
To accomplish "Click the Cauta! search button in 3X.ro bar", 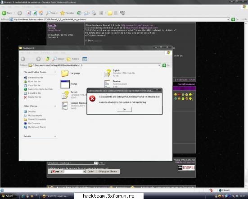I will (91, 171).
